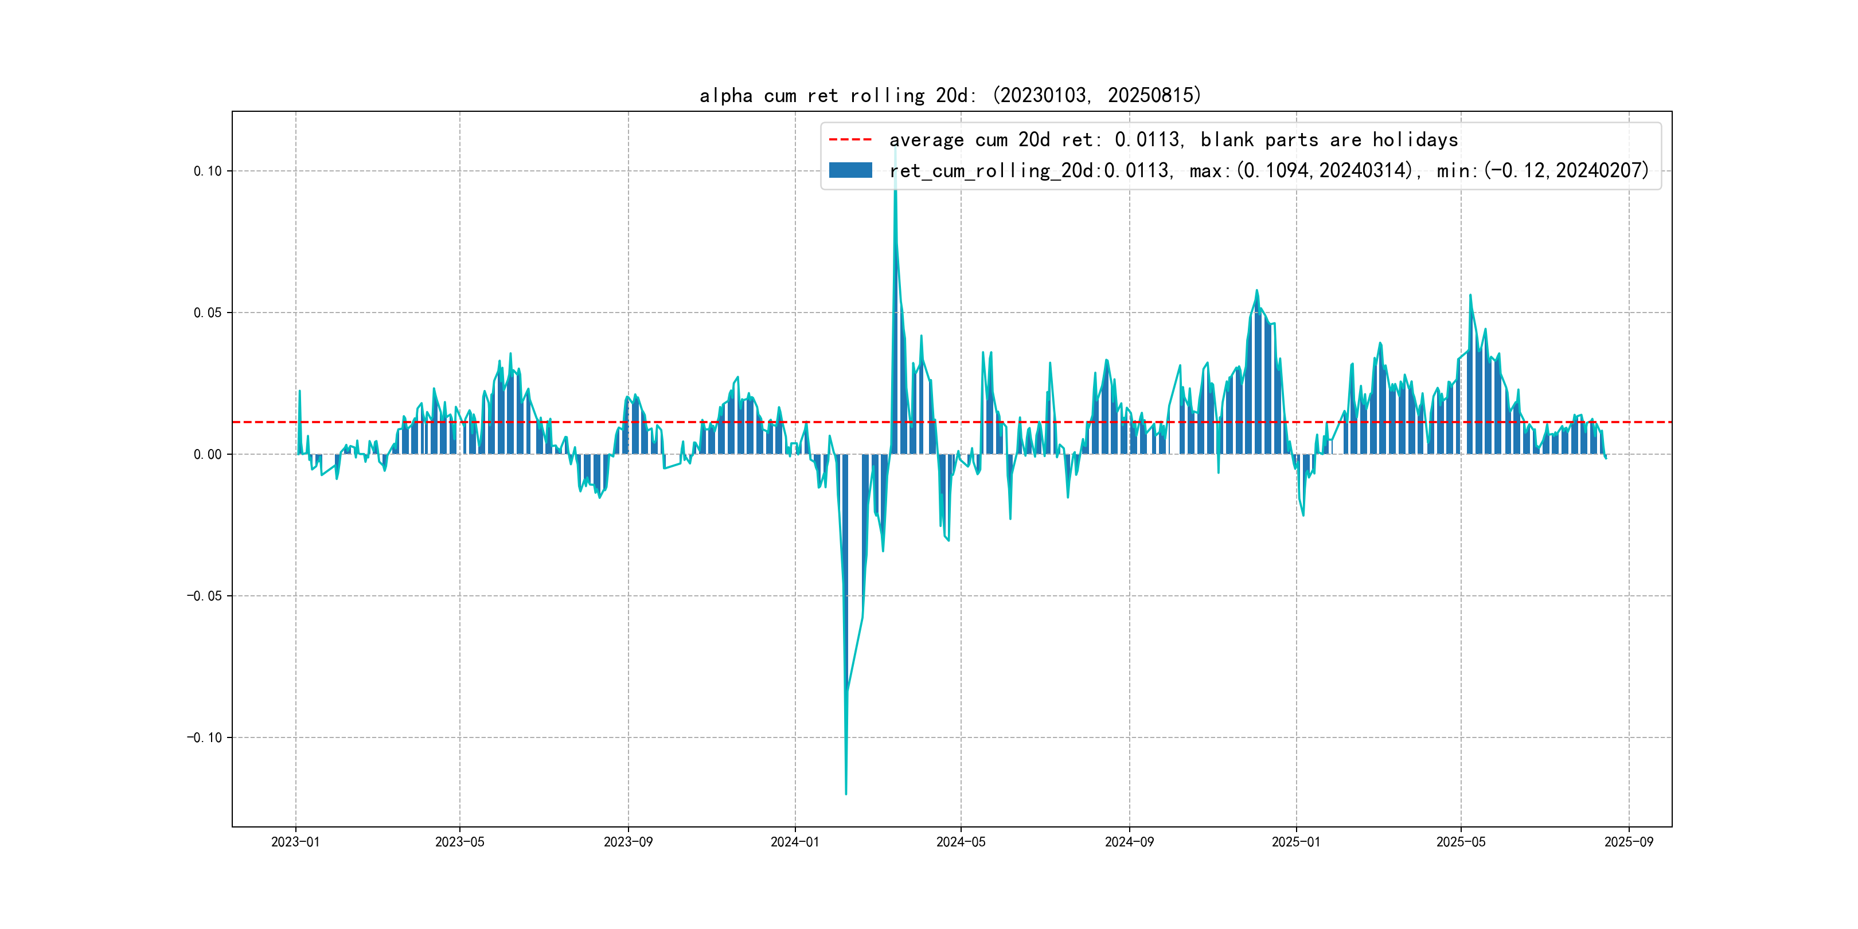
Task: Click the 2023-01 x-axis tick label
Action: [295, 842]
